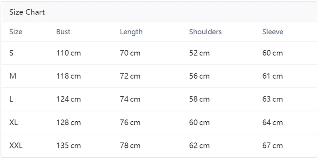Screen dimensions: 320x160
Task: Click the 72 cm length cell
Action: pos(130,76)
